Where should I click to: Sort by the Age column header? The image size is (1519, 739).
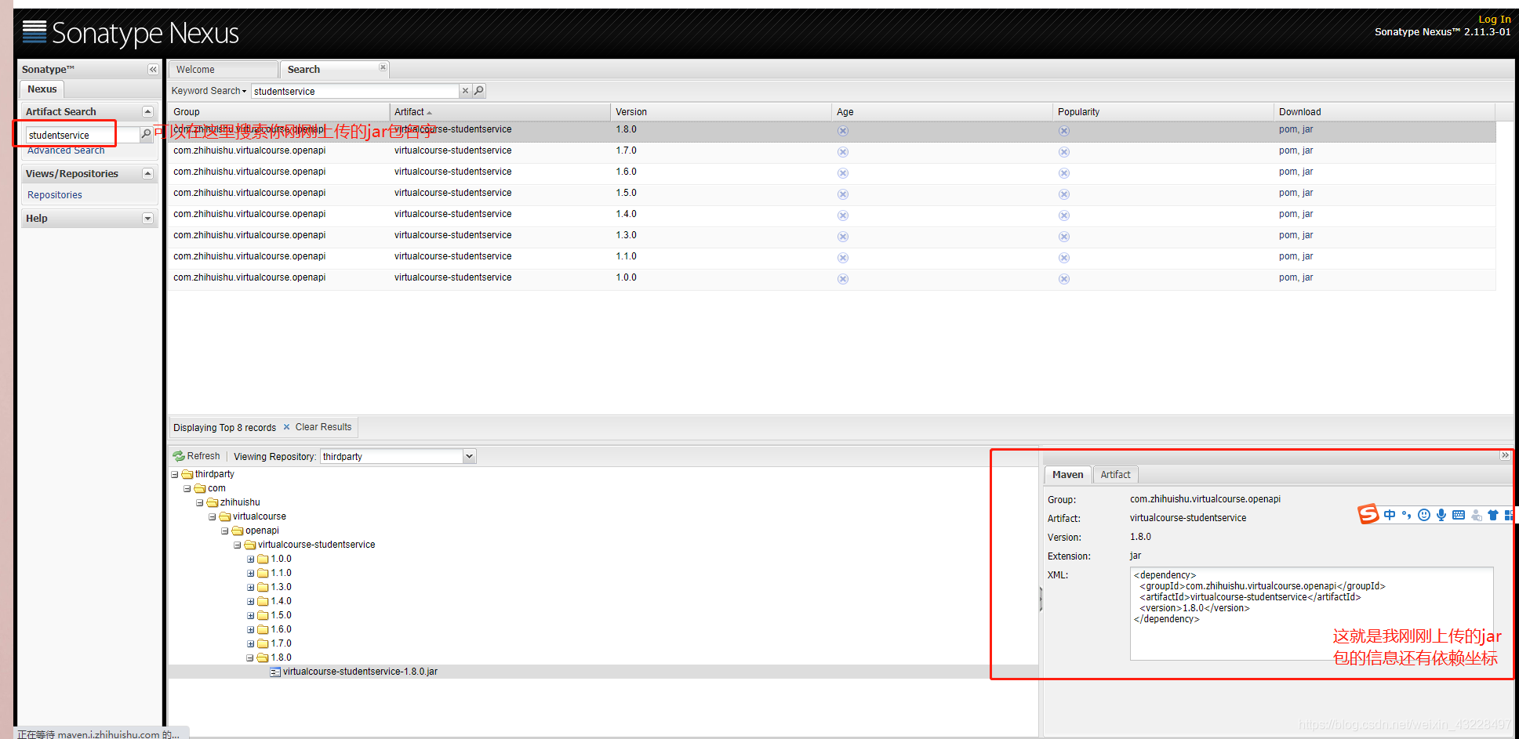[x=942, y=112]
